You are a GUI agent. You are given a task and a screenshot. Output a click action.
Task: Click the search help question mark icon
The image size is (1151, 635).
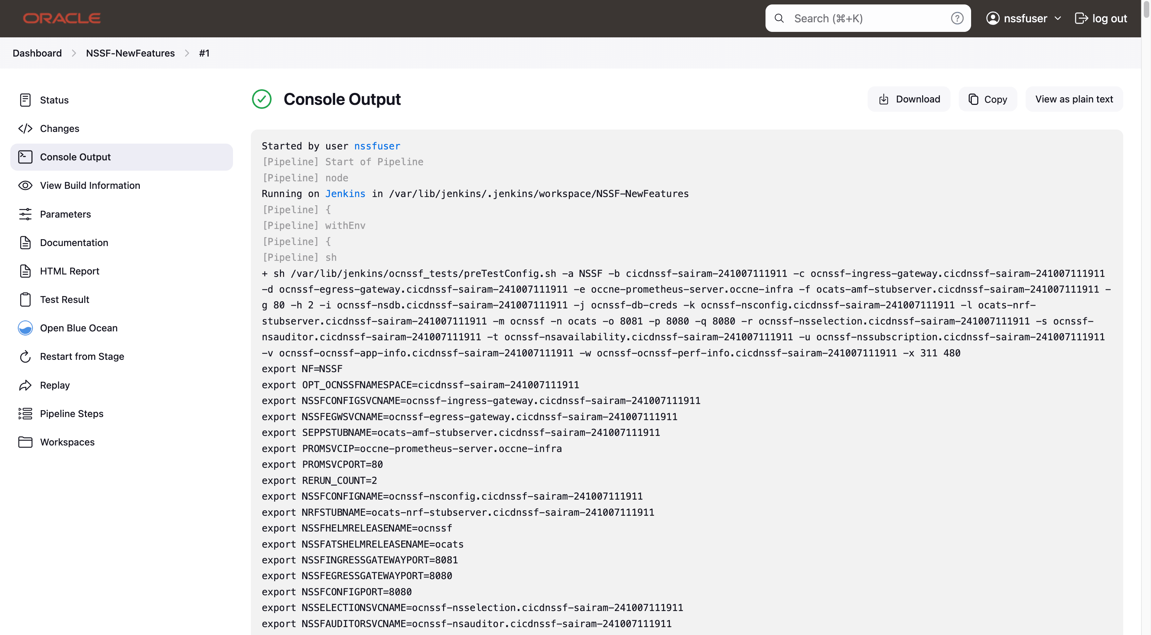957,18
